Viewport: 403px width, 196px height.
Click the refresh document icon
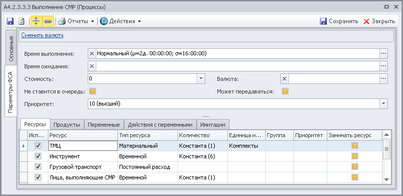tap(22, 21)
